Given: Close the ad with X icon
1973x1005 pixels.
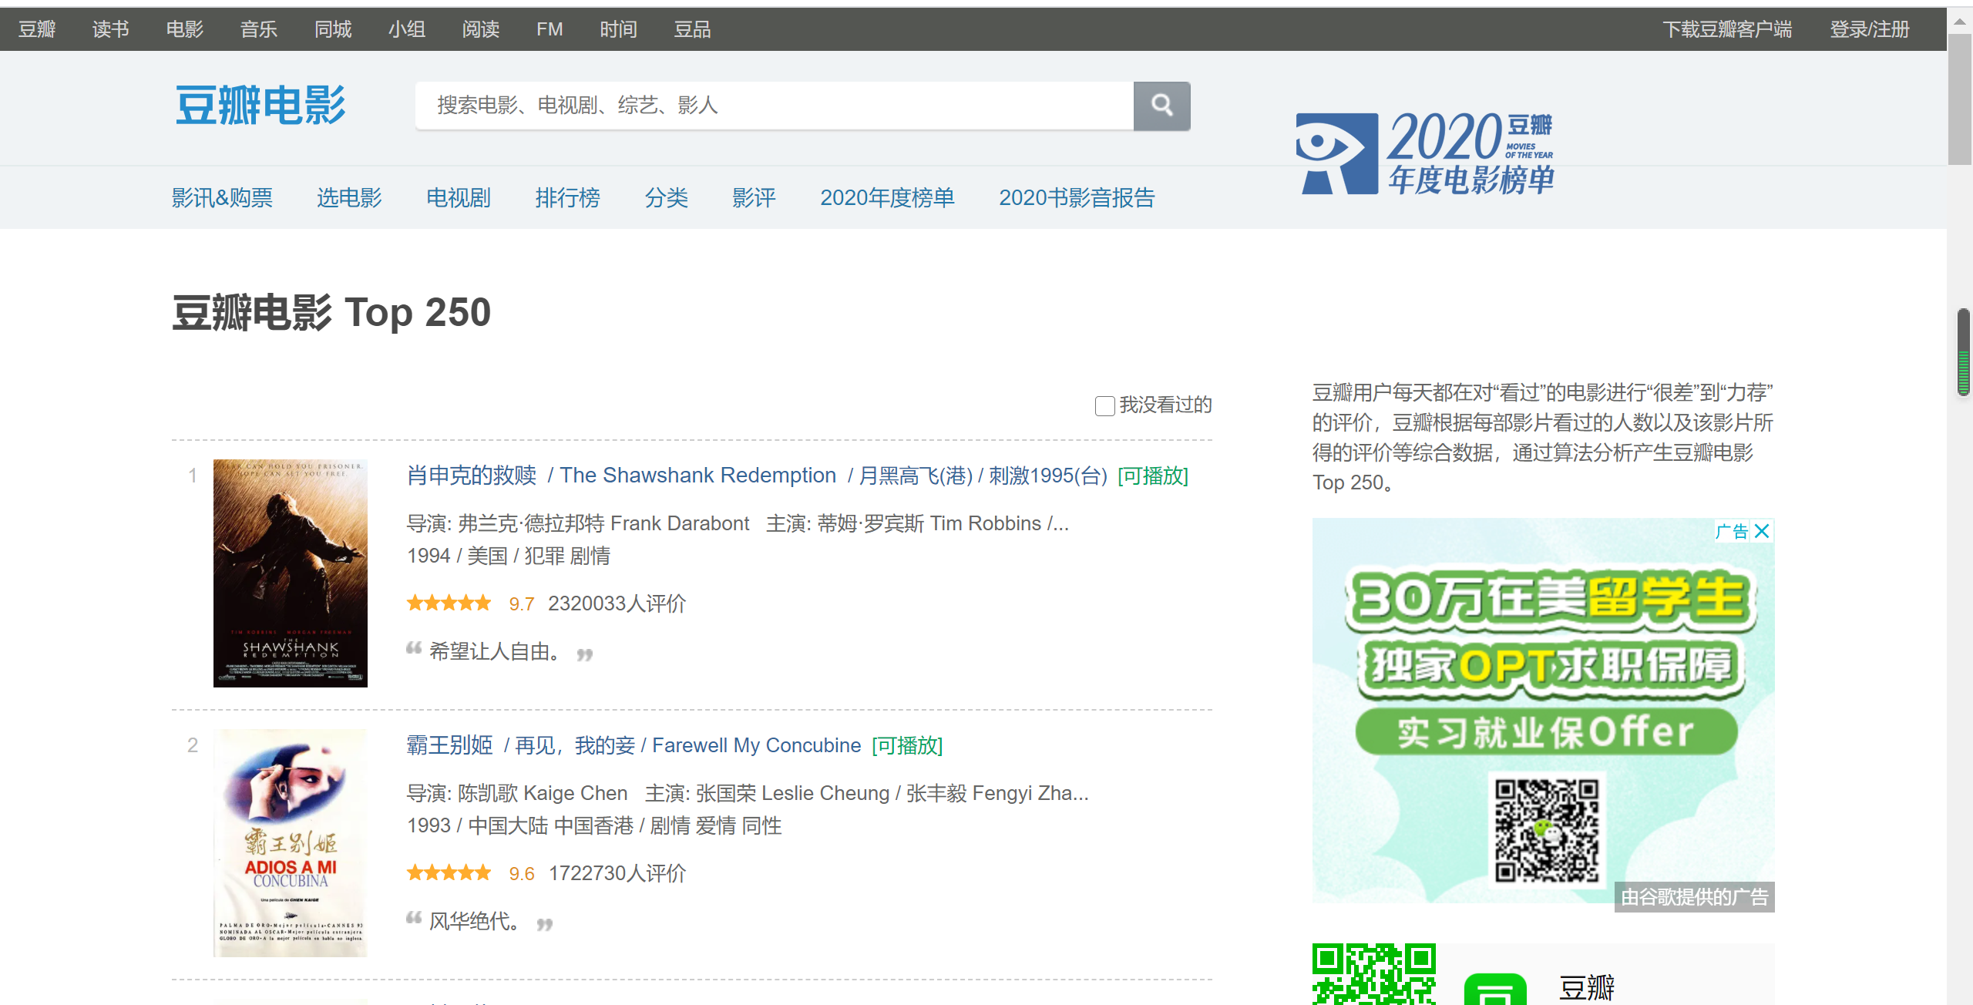Looking at the screenshot, I should (1762, 531).
